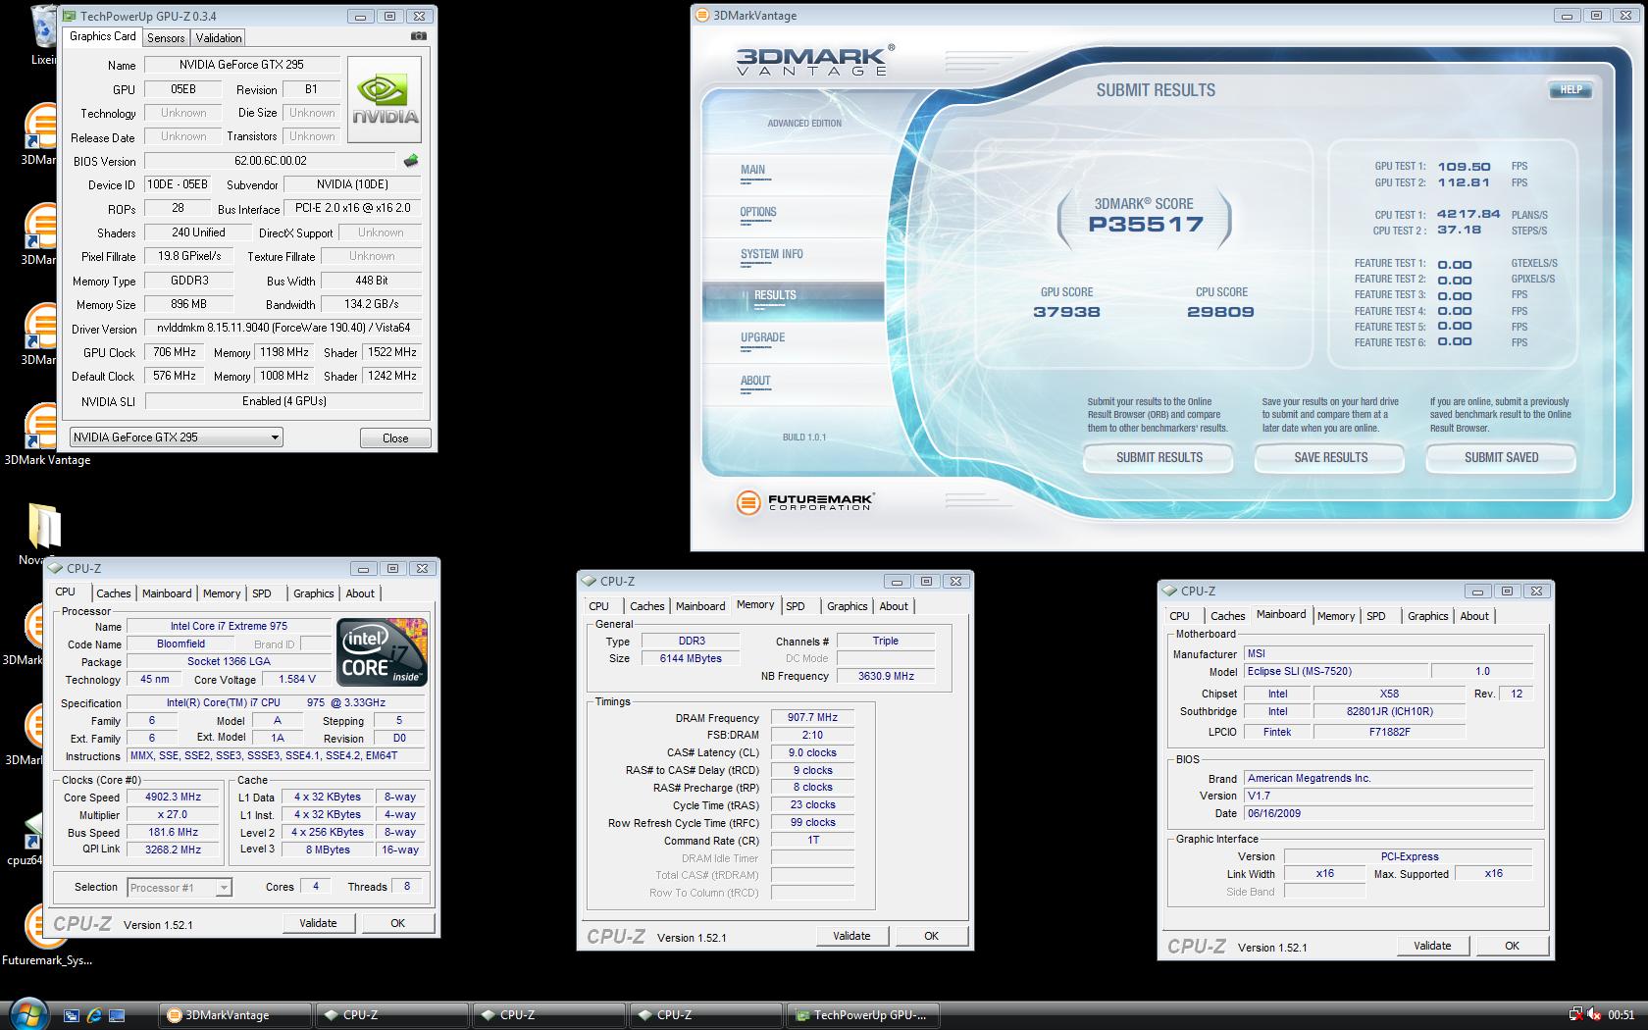Launch Internet Explorer from quick launch
1648x1030 pixels.
point(94,1015)
